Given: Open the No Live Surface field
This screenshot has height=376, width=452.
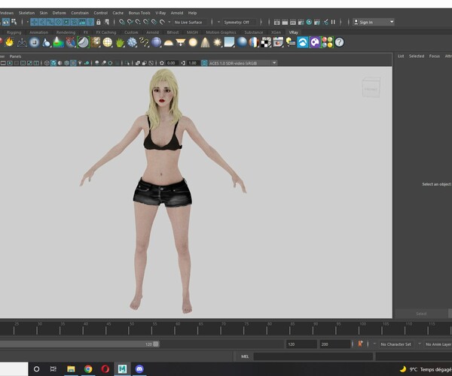Looking at the screenshot, I should [190, 22].
